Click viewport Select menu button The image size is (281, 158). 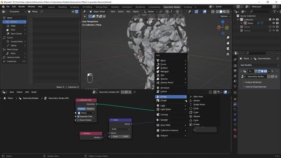121,12
